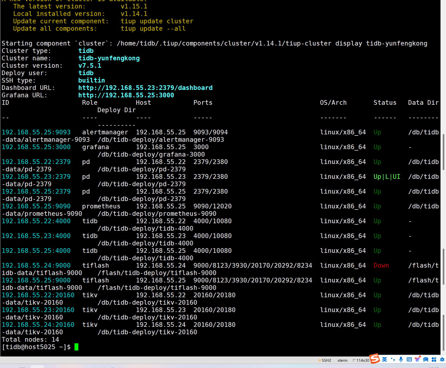Image resolution: width=446 pixels, height=368 pixels.
Task: Click the game controller icon in the IME bar
Action: pos(426,359)
